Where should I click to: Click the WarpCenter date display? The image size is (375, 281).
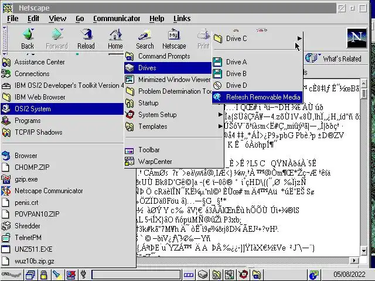(x=349, y=275)
